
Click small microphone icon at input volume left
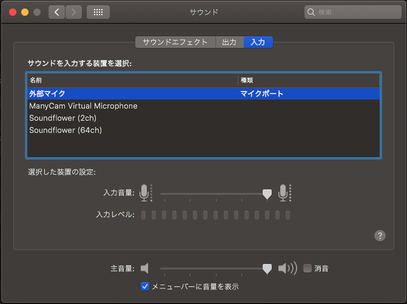tap(144, 193)
